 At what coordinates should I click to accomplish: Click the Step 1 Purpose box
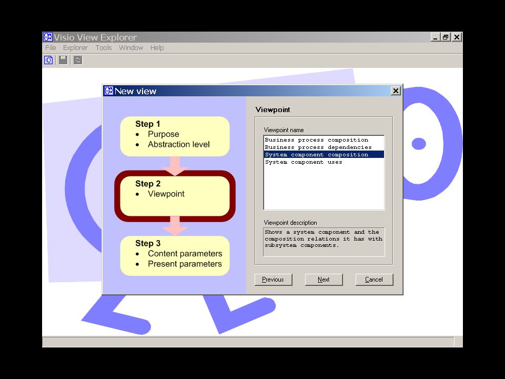(175, 136)
